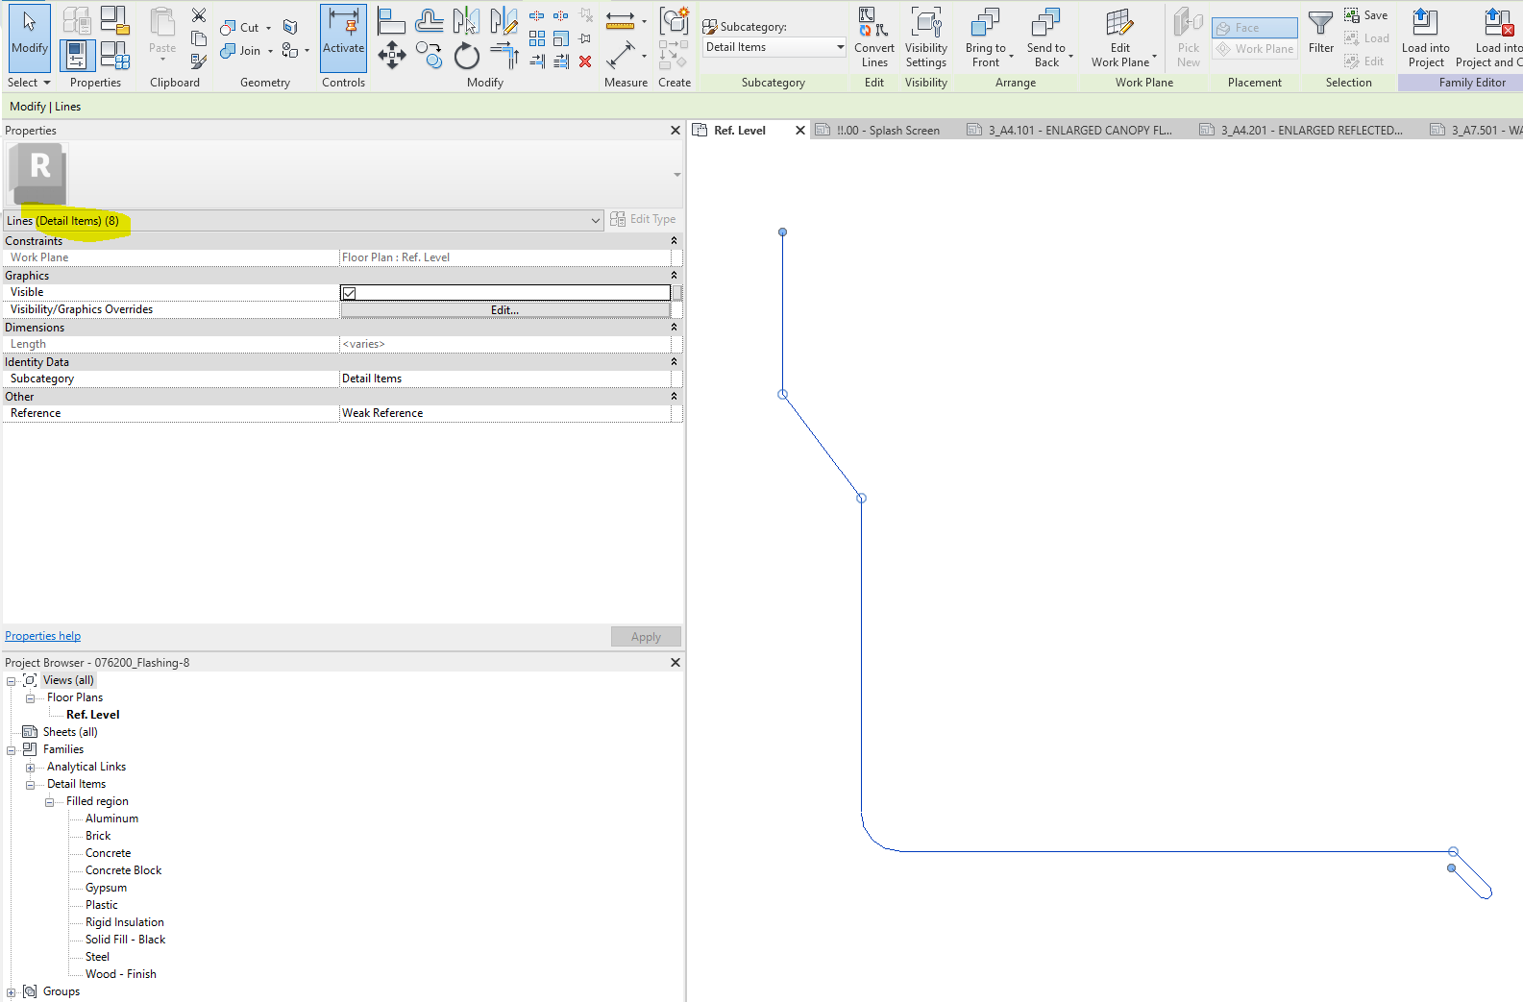The height and width of the screenshot is (1002, 1523).
Task: Click the Move tool icon
Action: coord(391,55)
